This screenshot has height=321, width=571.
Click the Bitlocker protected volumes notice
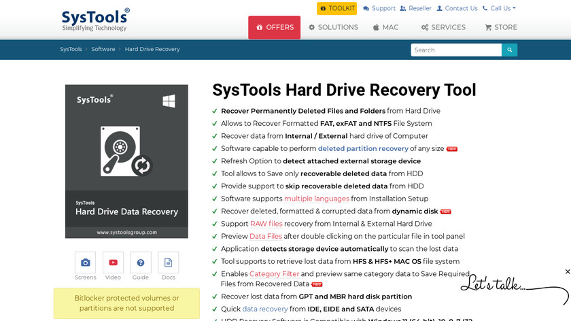tap(126, 303)
